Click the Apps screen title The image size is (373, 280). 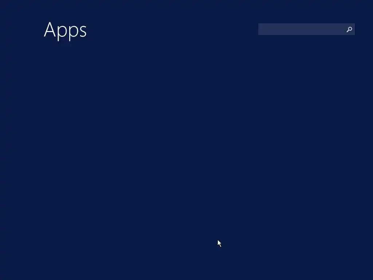tap(65, 30)
